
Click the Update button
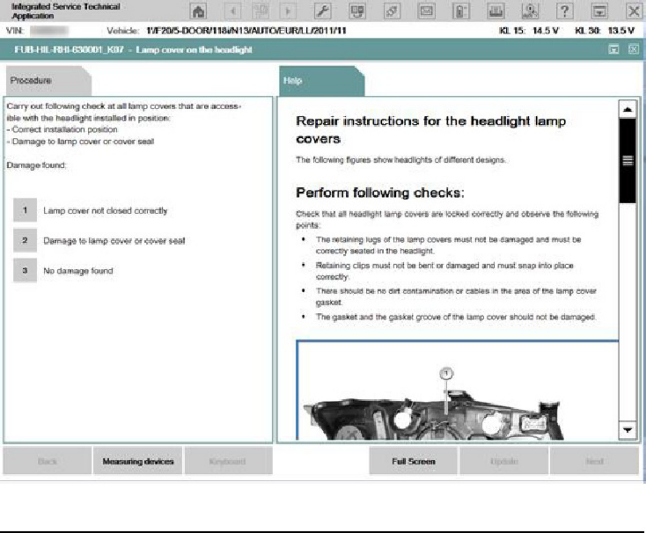click(504, 462)
